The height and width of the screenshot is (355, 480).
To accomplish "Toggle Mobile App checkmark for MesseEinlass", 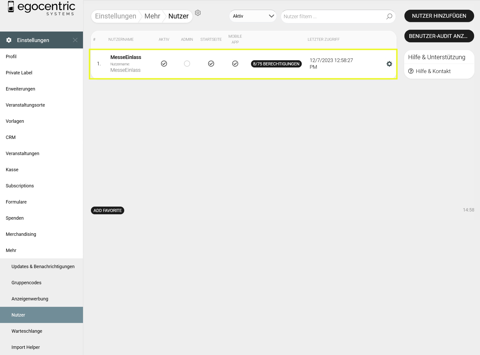I will click(x=235, y=64).
